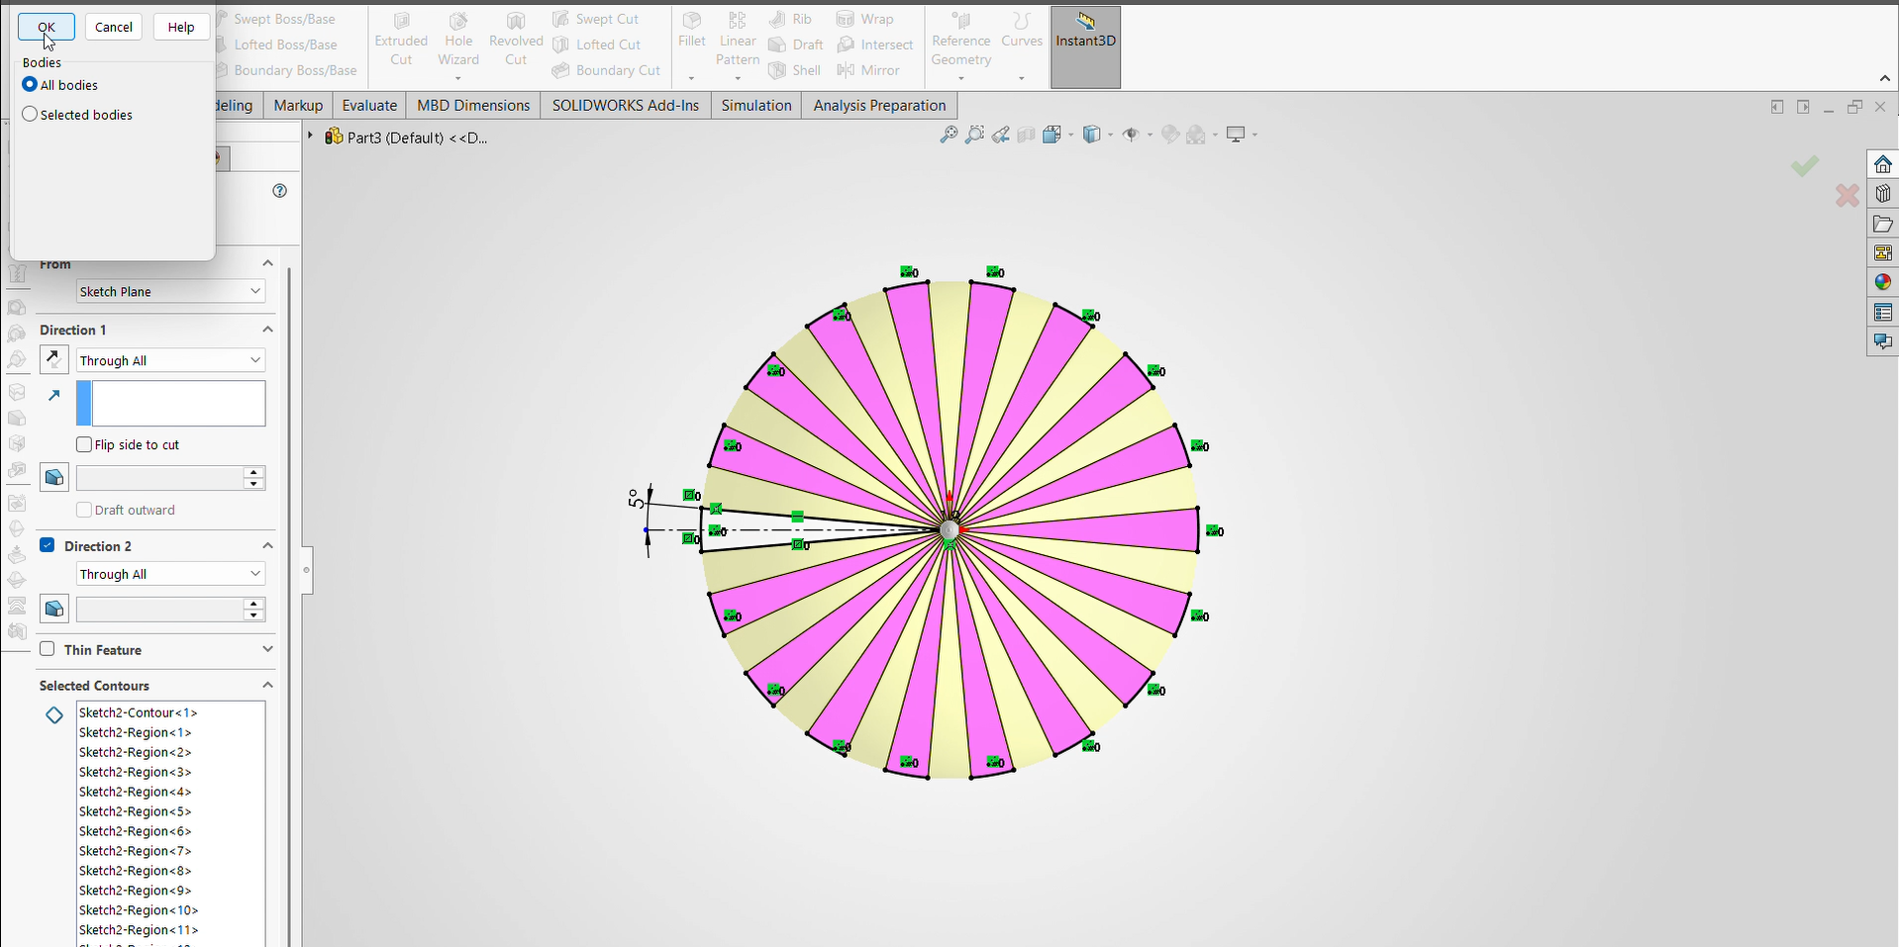The height and width of the screenshot is (947, 1899).
Task: Open the Analysis Preparation tab
Action: point(879,105)
